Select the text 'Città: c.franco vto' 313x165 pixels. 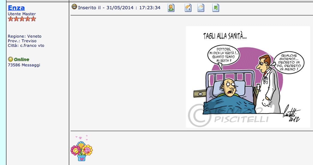pos(26,46)
